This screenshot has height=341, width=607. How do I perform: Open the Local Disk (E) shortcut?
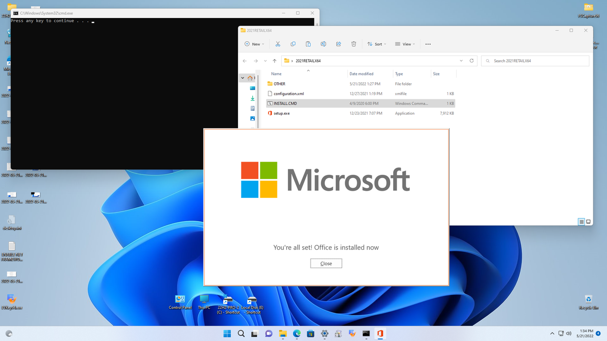[252, 305]
